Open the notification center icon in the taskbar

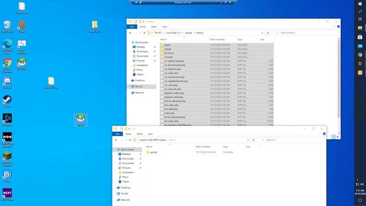(x=360, y=200)
